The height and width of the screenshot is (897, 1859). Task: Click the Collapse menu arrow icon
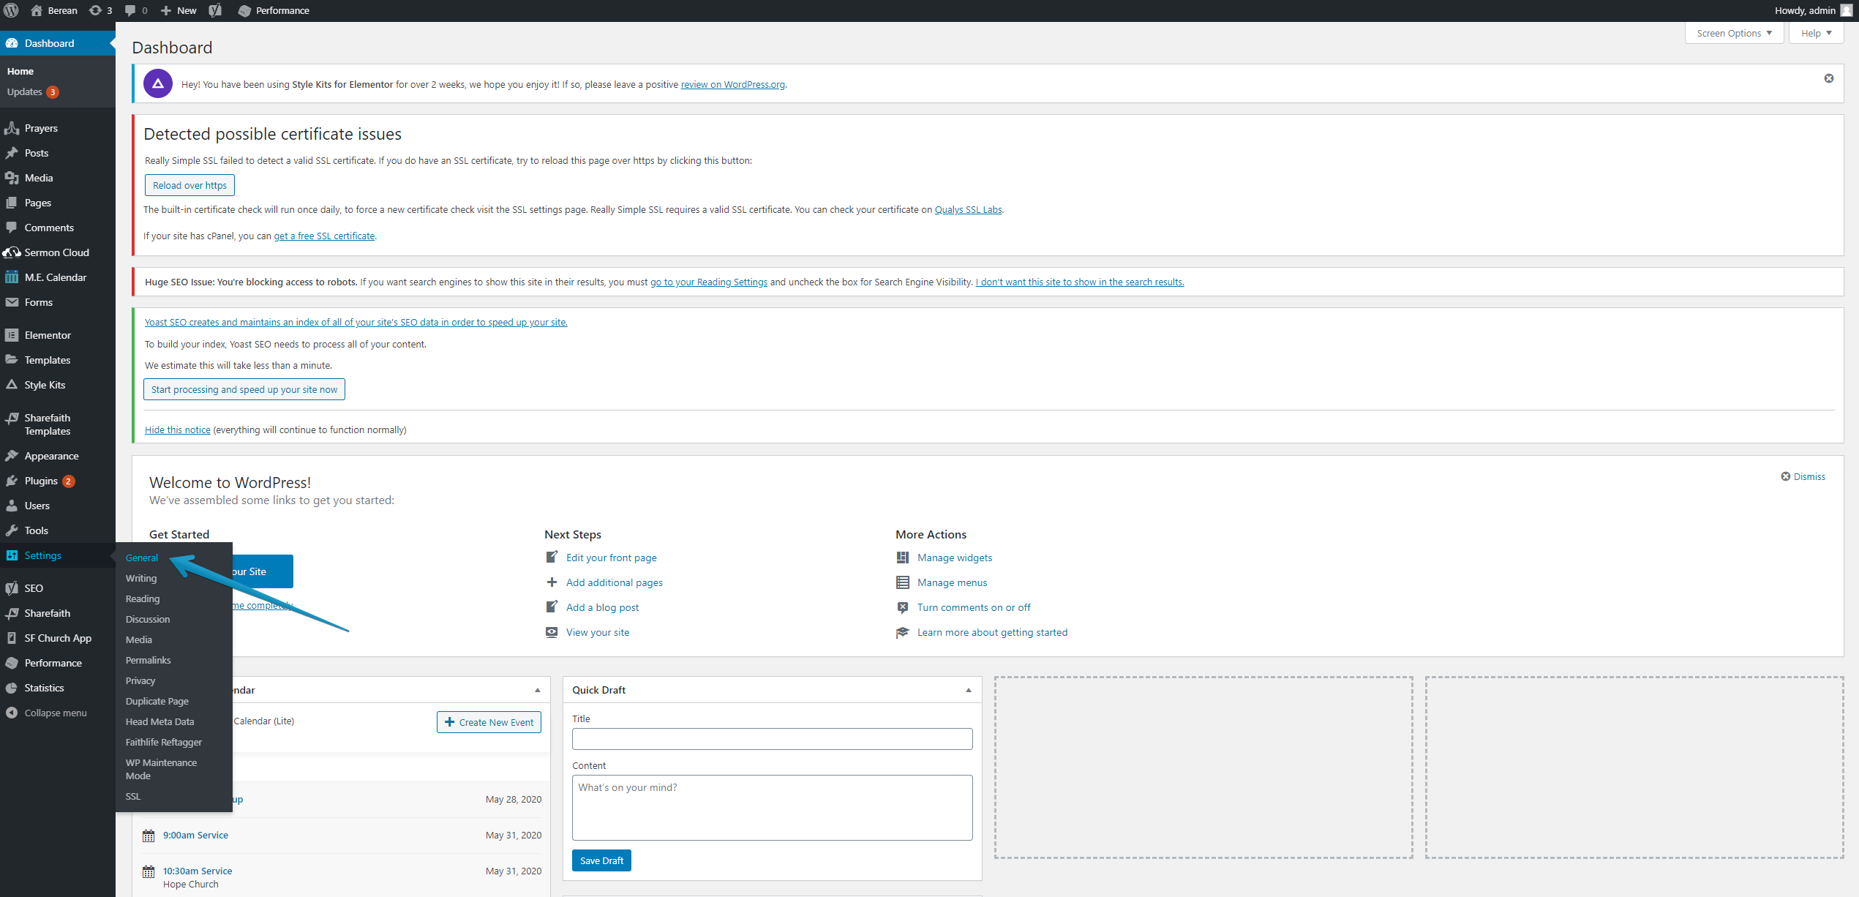click(x=12, y=713)
